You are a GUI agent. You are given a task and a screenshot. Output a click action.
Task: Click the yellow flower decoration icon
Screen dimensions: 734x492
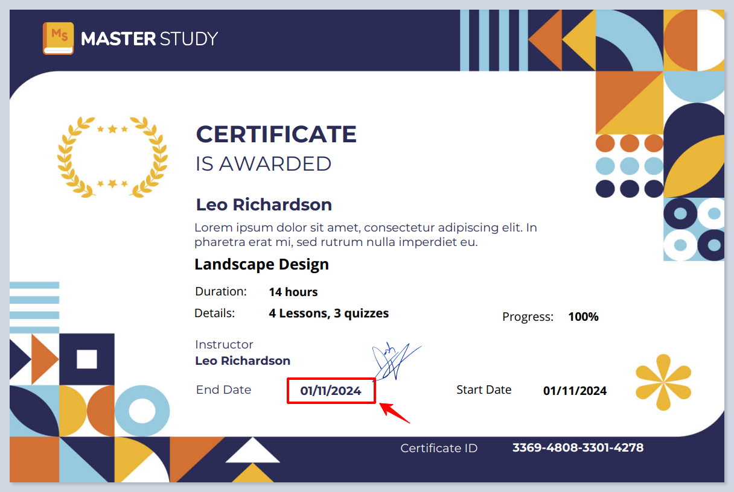pos(663,382)
